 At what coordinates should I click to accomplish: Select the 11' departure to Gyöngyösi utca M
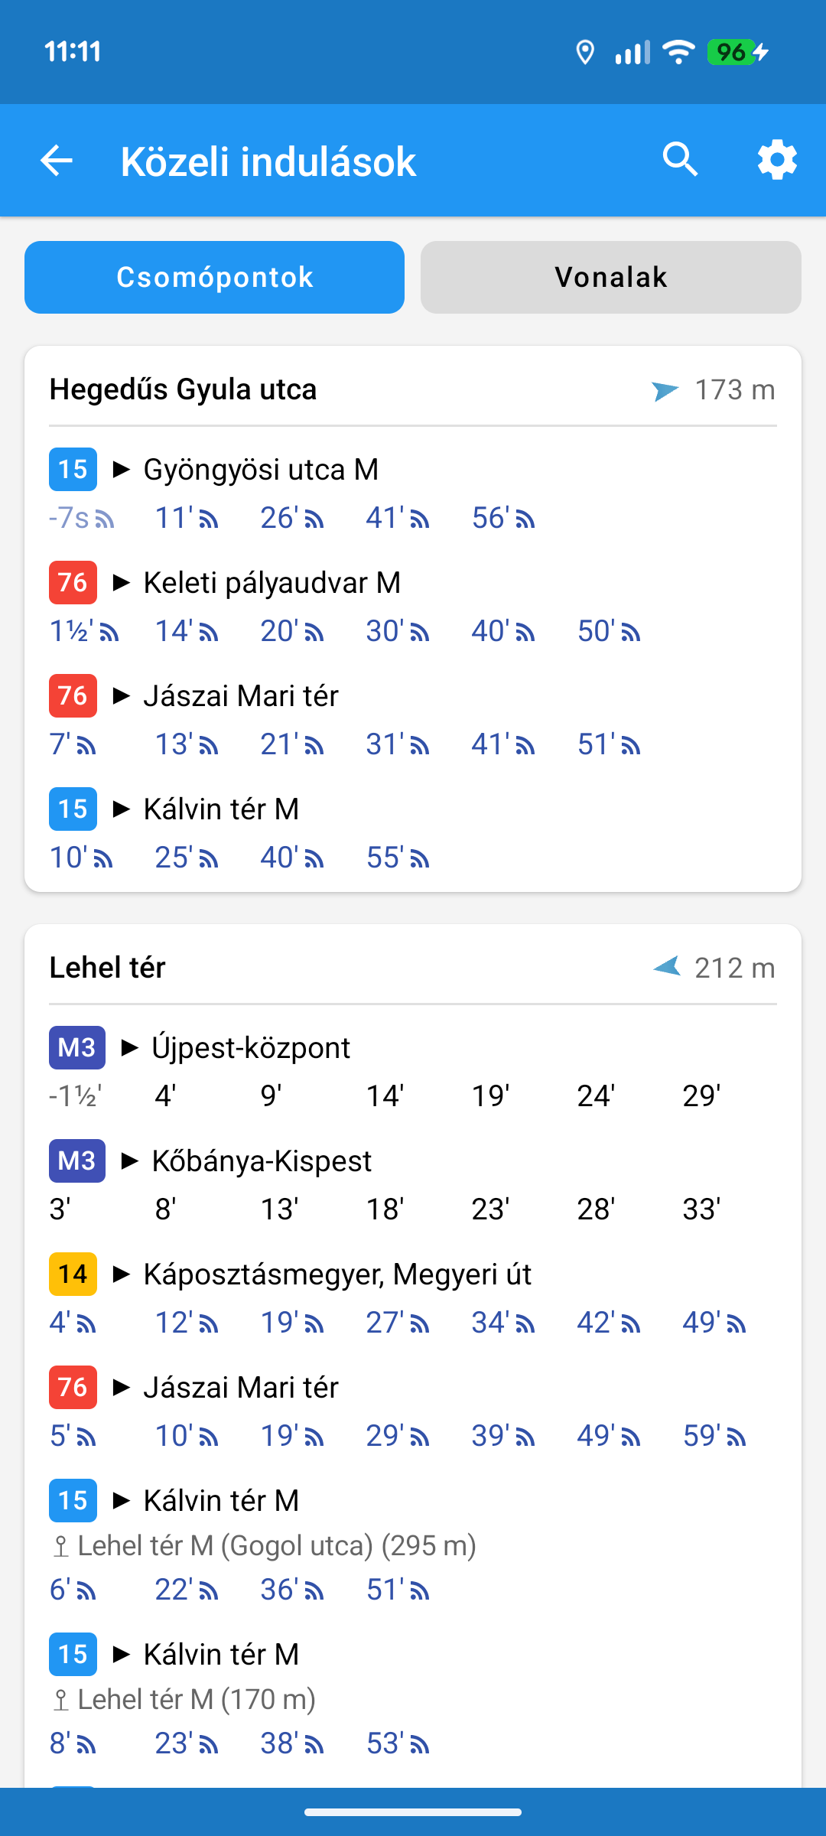click(x=186, y=518)
